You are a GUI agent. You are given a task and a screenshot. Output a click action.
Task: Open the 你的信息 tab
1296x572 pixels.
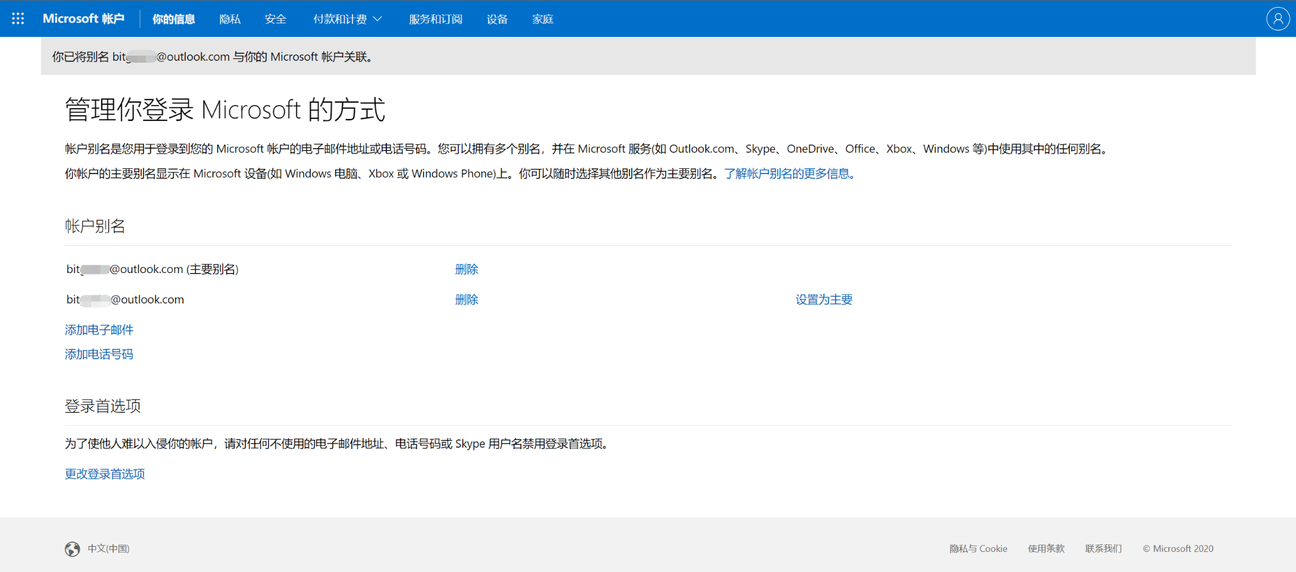[x=174, y=19]
